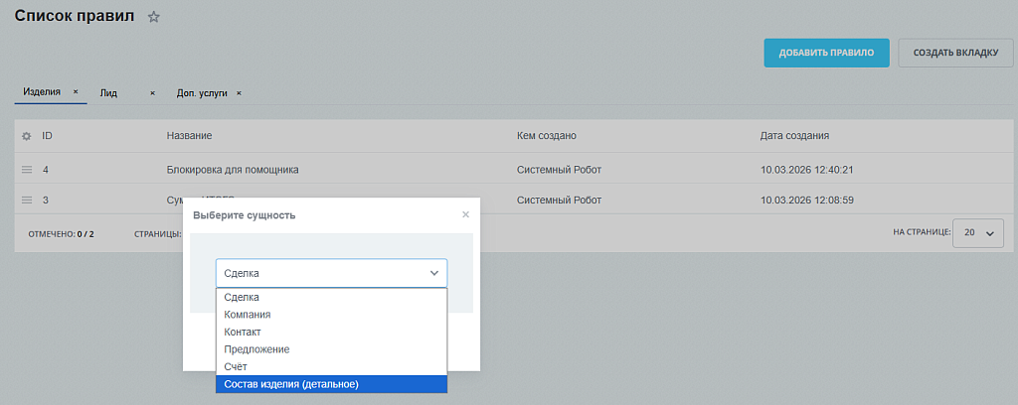
Task: Choose Состав изделия (детальное) option
Action: click(331, 384)
